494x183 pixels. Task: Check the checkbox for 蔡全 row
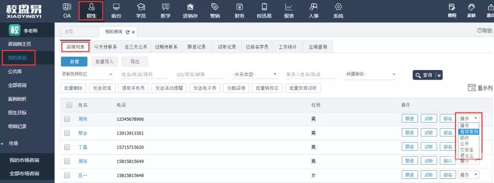pos(67,133)
